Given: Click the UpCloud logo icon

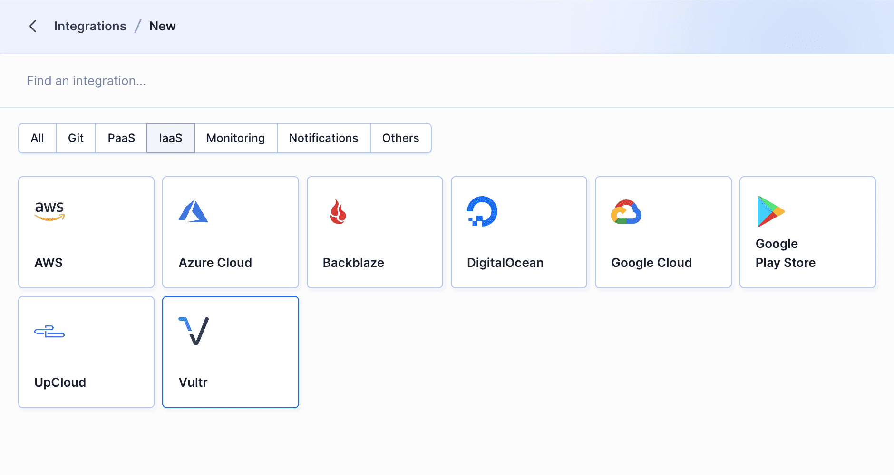Looking at the screenshot, I should (49, 331).
